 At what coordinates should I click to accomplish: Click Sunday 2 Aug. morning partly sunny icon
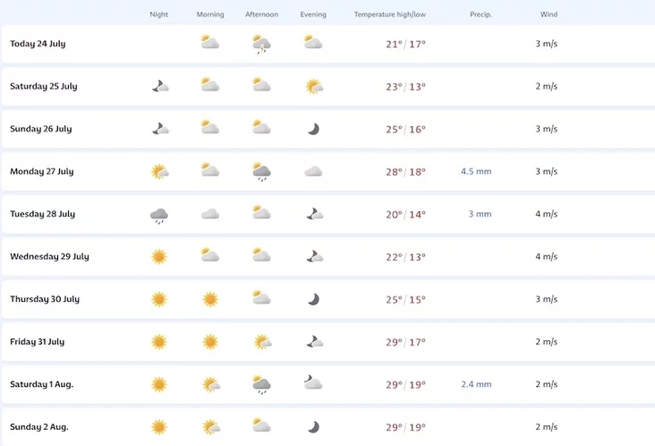211,427
